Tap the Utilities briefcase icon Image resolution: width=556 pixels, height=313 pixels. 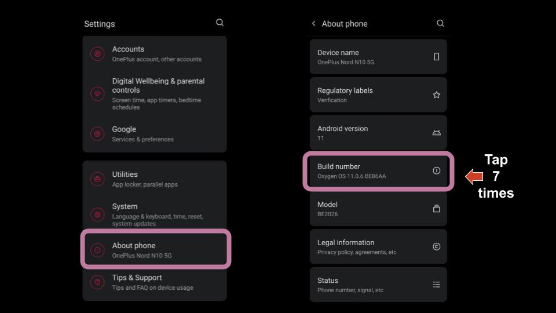click(97, 179)
